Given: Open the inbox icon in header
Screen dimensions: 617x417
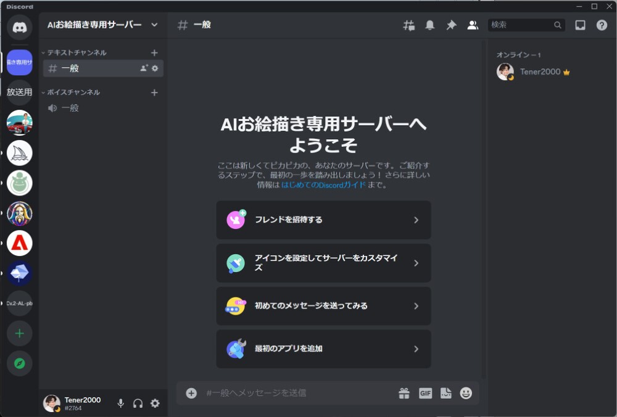Looking at the screenshot, I should tap(581, 25).
